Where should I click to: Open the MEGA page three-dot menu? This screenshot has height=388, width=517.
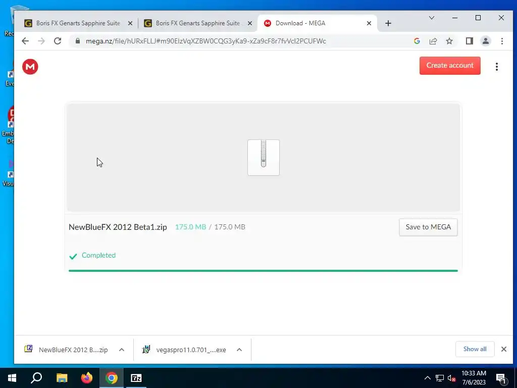coord(497,67)
